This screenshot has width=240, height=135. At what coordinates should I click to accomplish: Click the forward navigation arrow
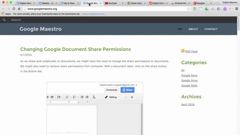(x=8, y=9)
